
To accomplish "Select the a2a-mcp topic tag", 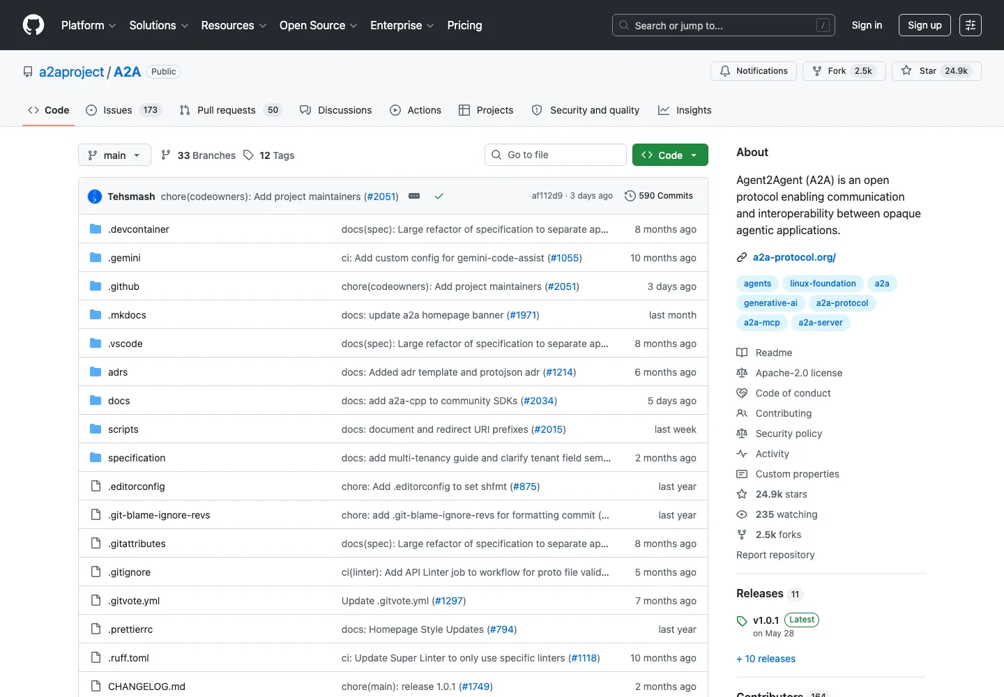I will (x=761, y=323).
